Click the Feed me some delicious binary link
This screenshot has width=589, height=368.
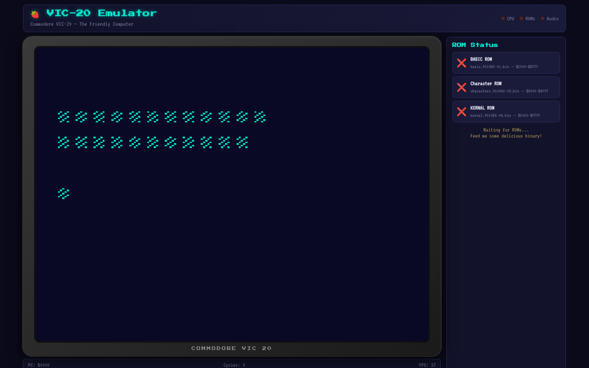tap(506, 136)
